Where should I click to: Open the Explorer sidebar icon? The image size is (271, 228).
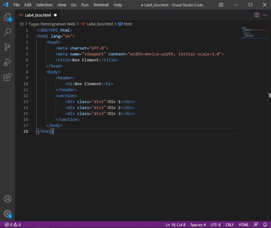click(8, 17)
